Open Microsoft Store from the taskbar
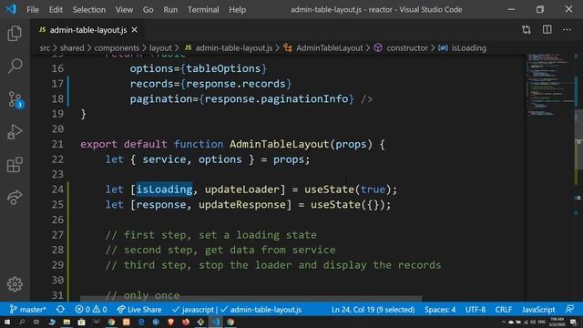The image size is (583, 328). (x=81, y=322)
